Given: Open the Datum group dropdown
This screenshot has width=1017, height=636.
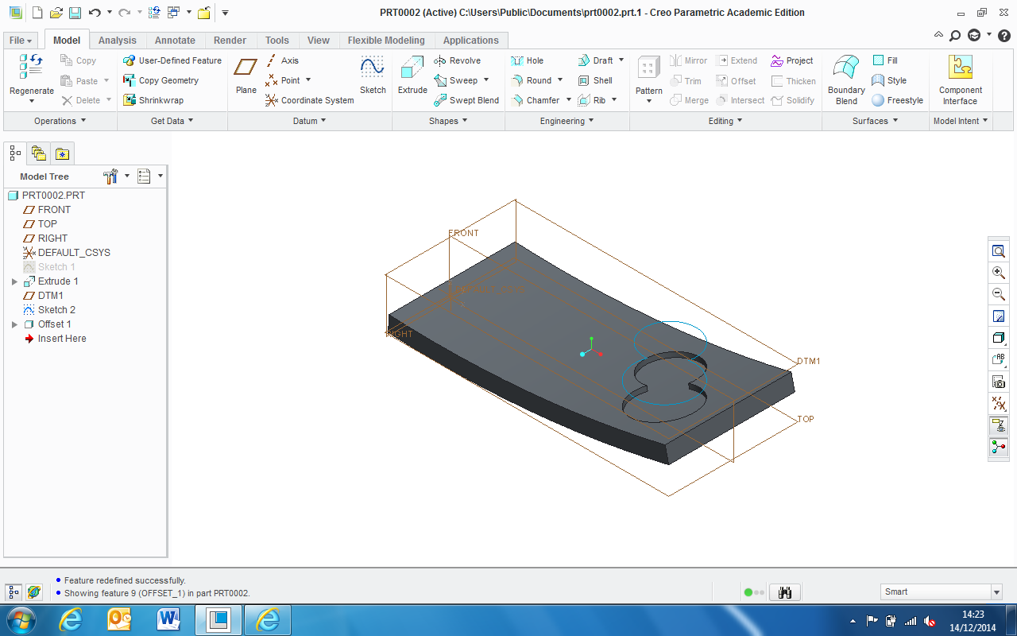Looking at the screenshot, I should coord(310,121).
